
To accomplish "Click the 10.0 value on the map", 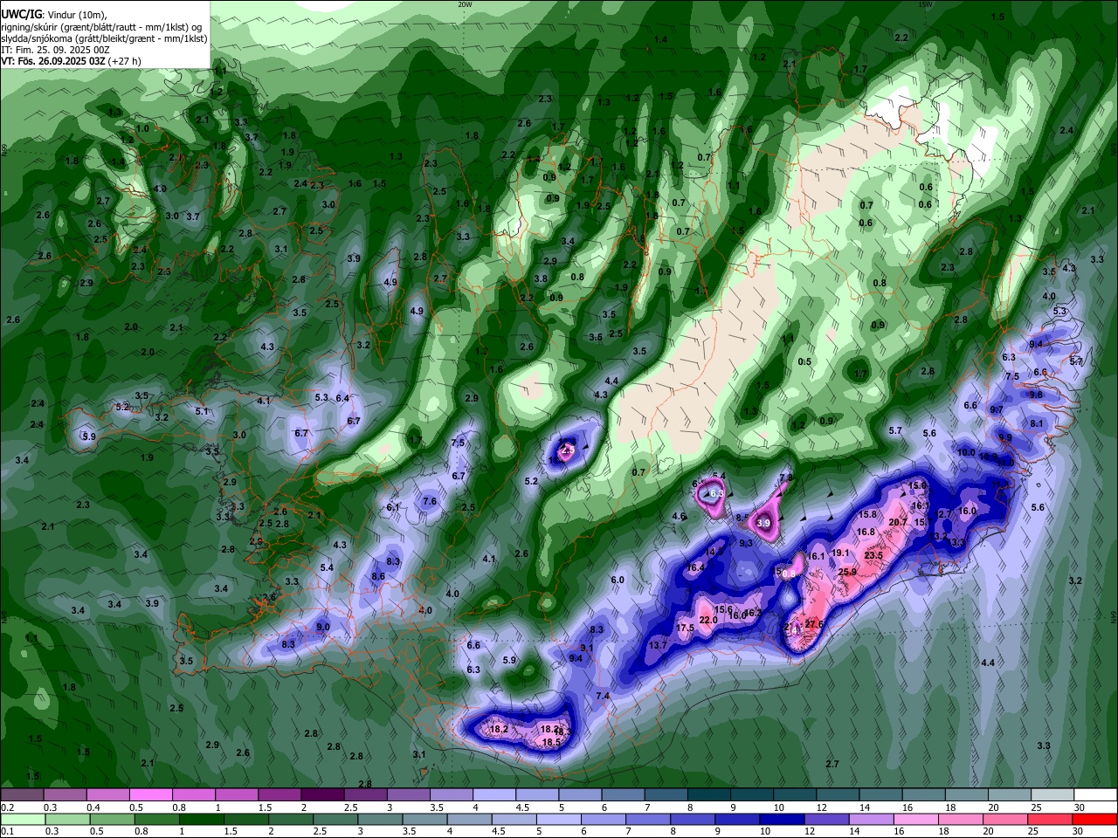I will [966, 453].
